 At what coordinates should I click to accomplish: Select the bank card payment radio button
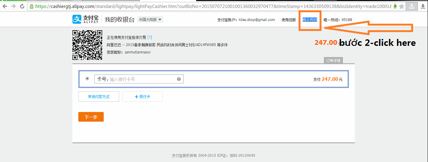[87, 79]
